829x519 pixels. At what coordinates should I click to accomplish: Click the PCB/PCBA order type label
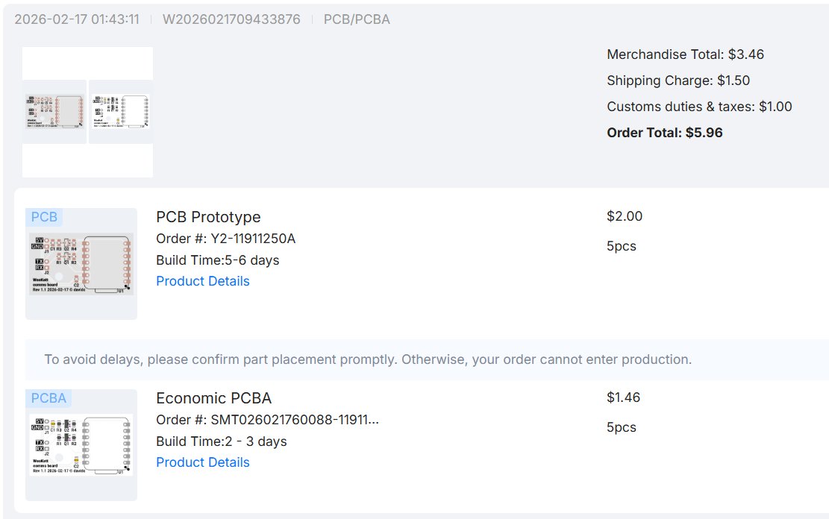[x=357, y=19]
